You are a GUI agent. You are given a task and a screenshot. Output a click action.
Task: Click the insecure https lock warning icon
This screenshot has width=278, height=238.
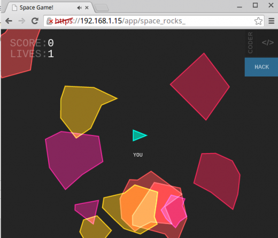[x=50, y=21]
